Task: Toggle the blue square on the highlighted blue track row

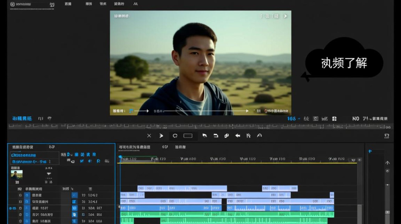Action: [x=27, y=208]
